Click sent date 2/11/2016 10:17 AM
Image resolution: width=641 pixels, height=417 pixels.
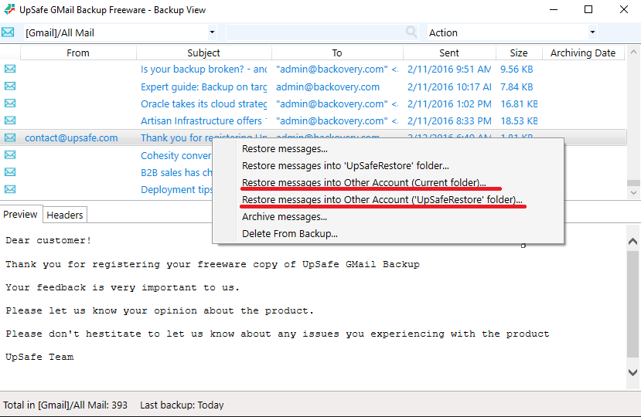449,86
